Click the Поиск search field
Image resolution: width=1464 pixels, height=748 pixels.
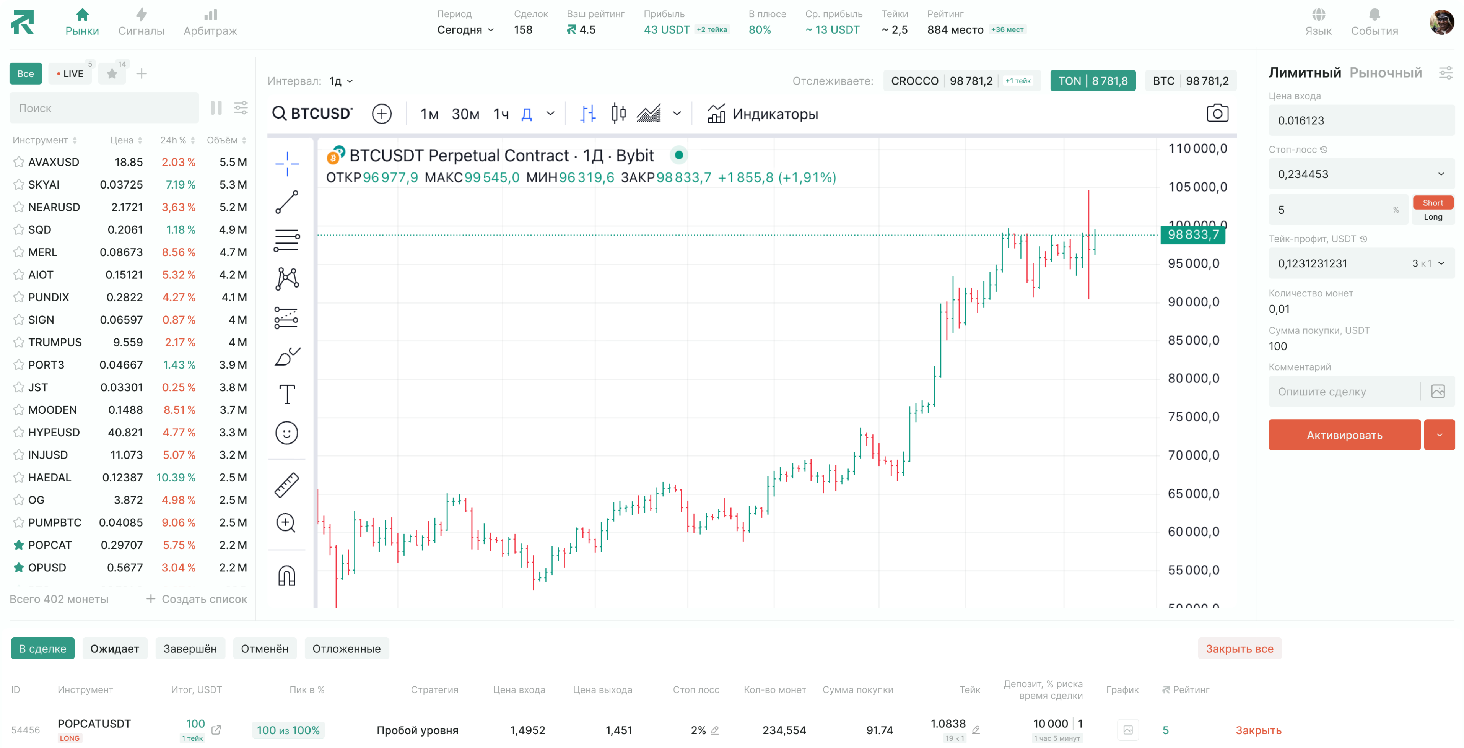pos(104,108)
